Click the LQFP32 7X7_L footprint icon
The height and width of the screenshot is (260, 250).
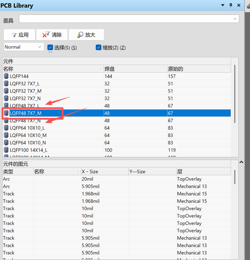pos(6,84)
